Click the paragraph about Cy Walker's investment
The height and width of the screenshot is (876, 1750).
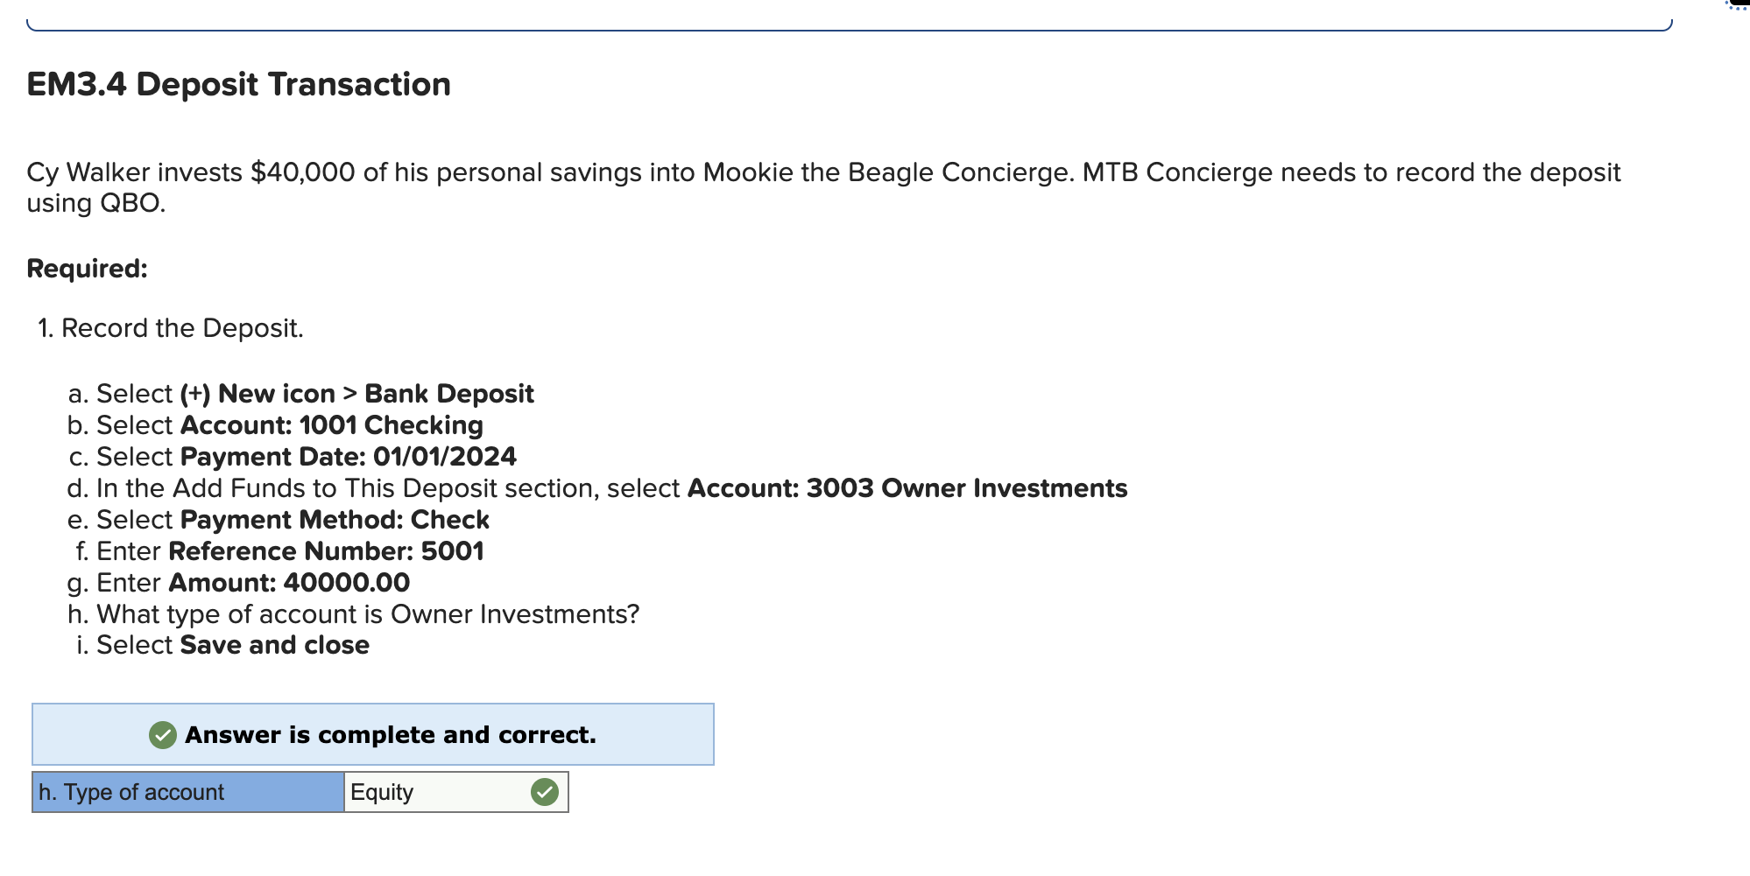[823, 187]
